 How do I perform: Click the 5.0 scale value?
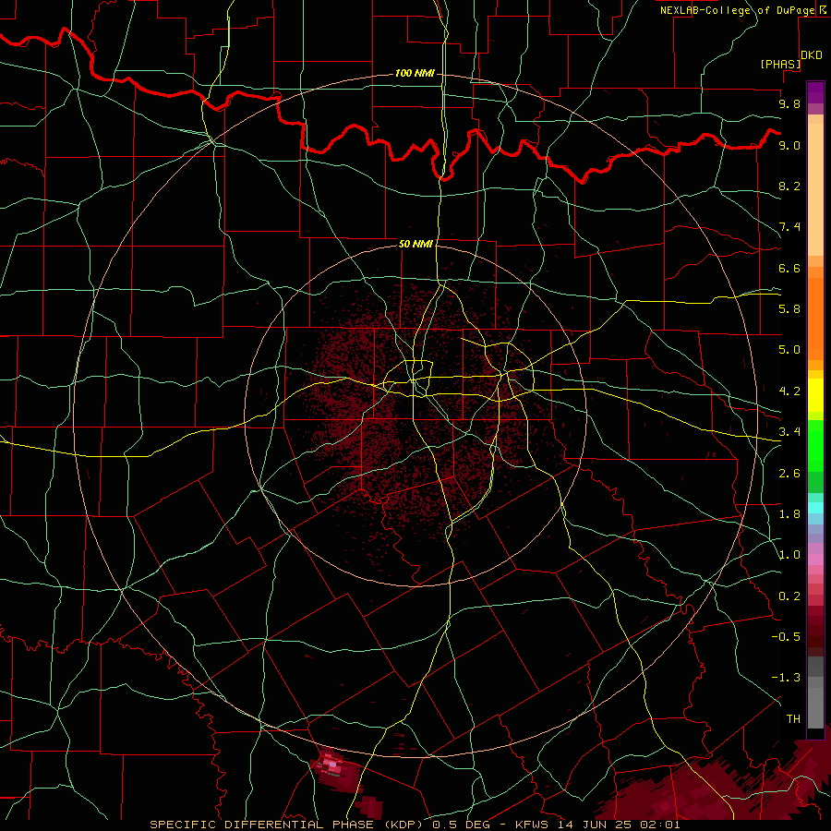(789, 350)
